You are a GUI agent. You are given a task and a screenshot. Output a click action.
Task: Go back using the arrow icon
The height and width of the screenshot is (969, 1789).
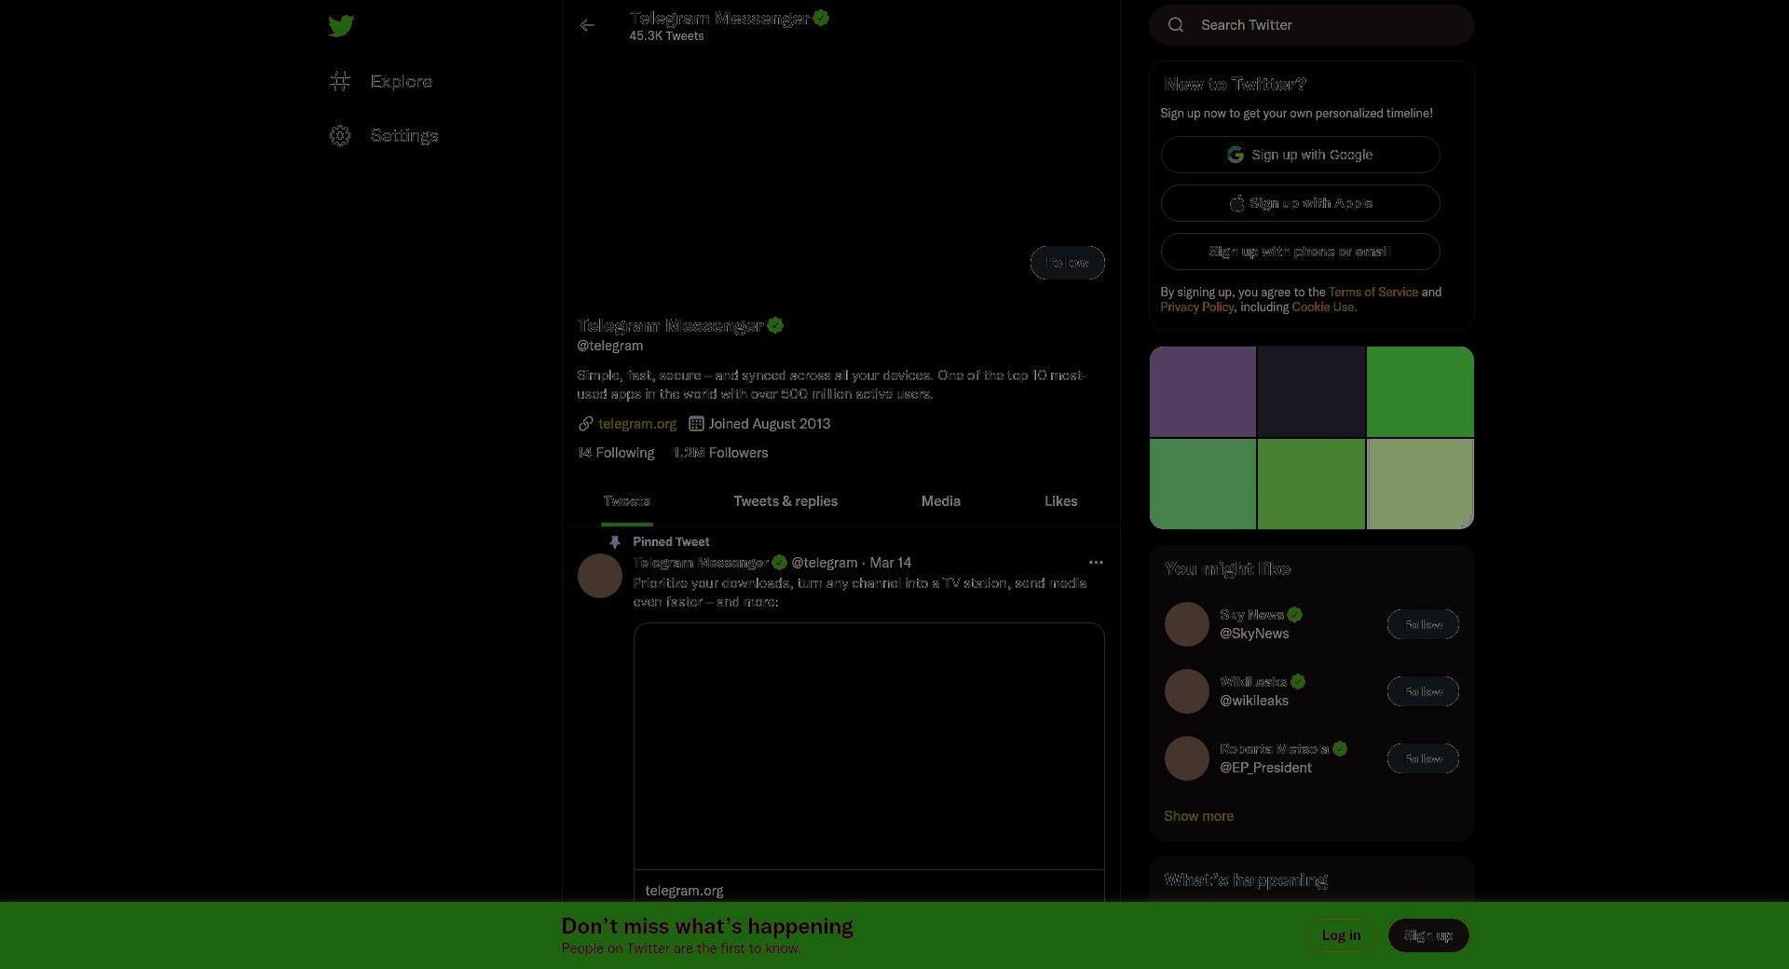point(587,26)
